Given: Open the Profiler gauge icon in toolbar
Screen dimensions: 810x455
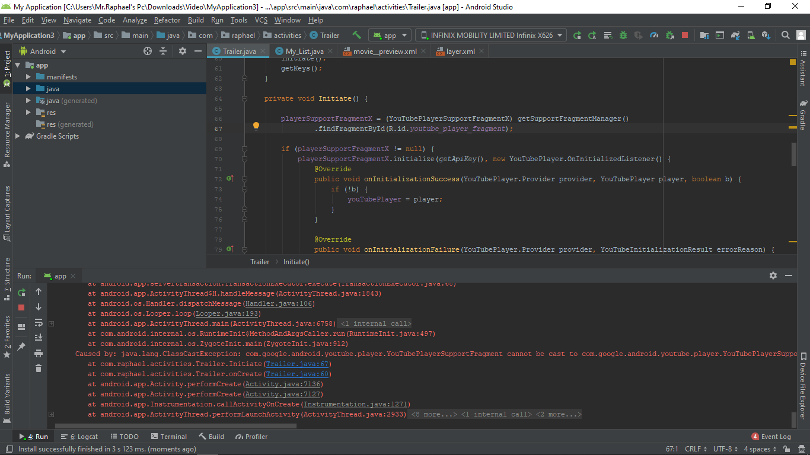Looking at the screenshot, I should [x=654, y=36].
